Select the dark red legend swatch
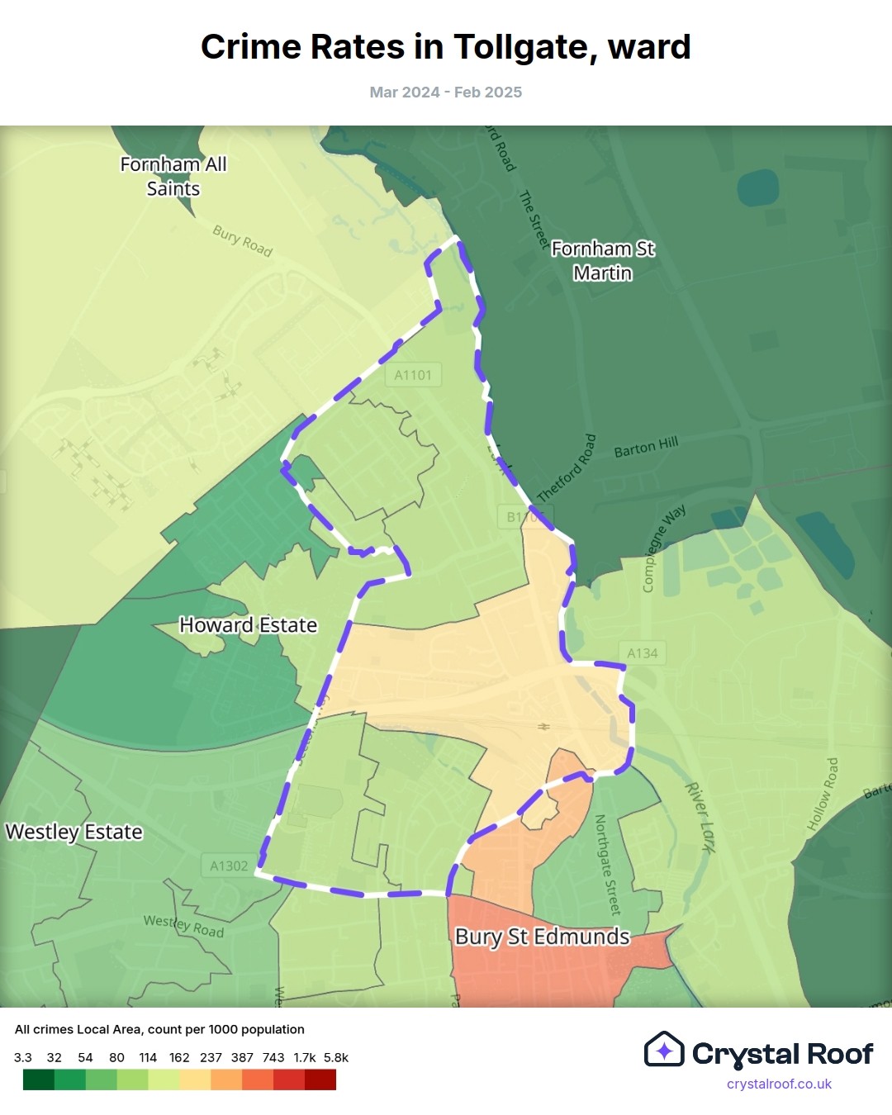This screenshot has width=892, height=1115. (320, 1079)
